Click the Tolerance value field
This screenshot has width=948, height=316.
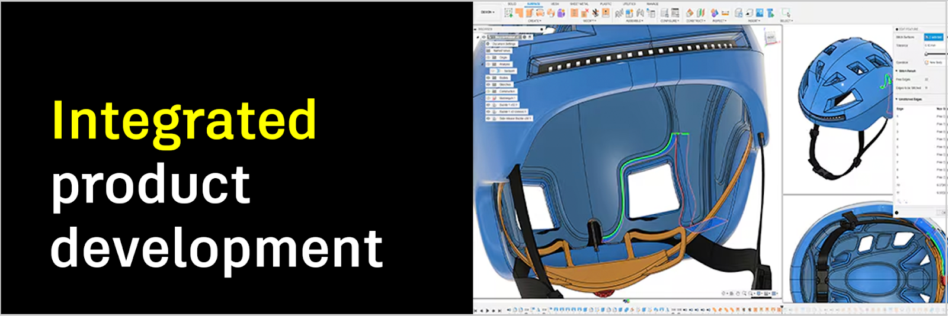coord(934,46)
